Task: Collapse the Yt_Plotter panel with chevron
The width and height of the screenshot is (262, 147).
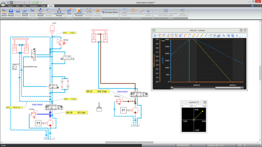Action: tap(245, 30)
